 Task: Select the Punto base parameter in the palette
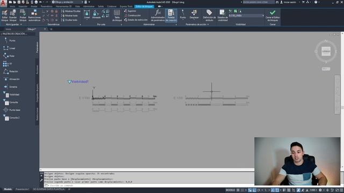pos(12,110)
